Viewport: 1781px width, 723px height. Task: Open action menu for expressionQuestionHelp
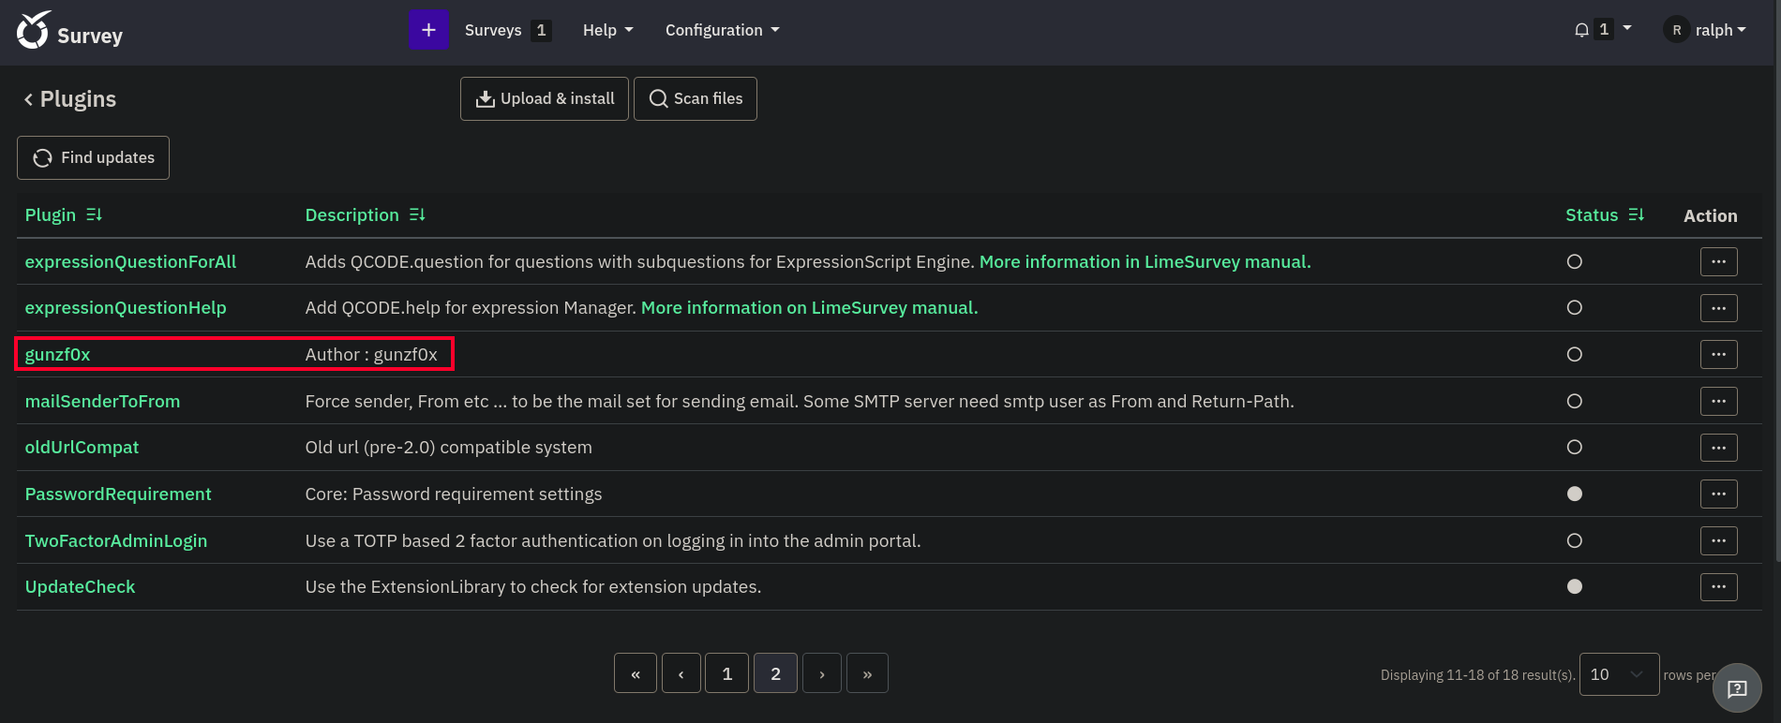click(1718, 308)
